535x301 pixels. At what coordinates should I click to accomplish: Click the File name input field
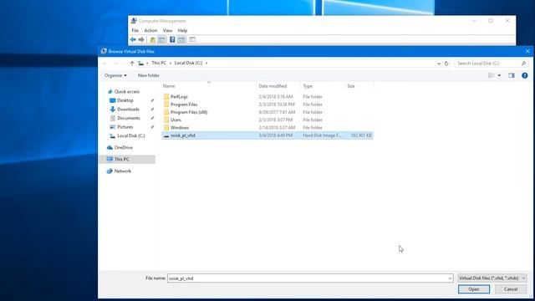tap(307, 278)
